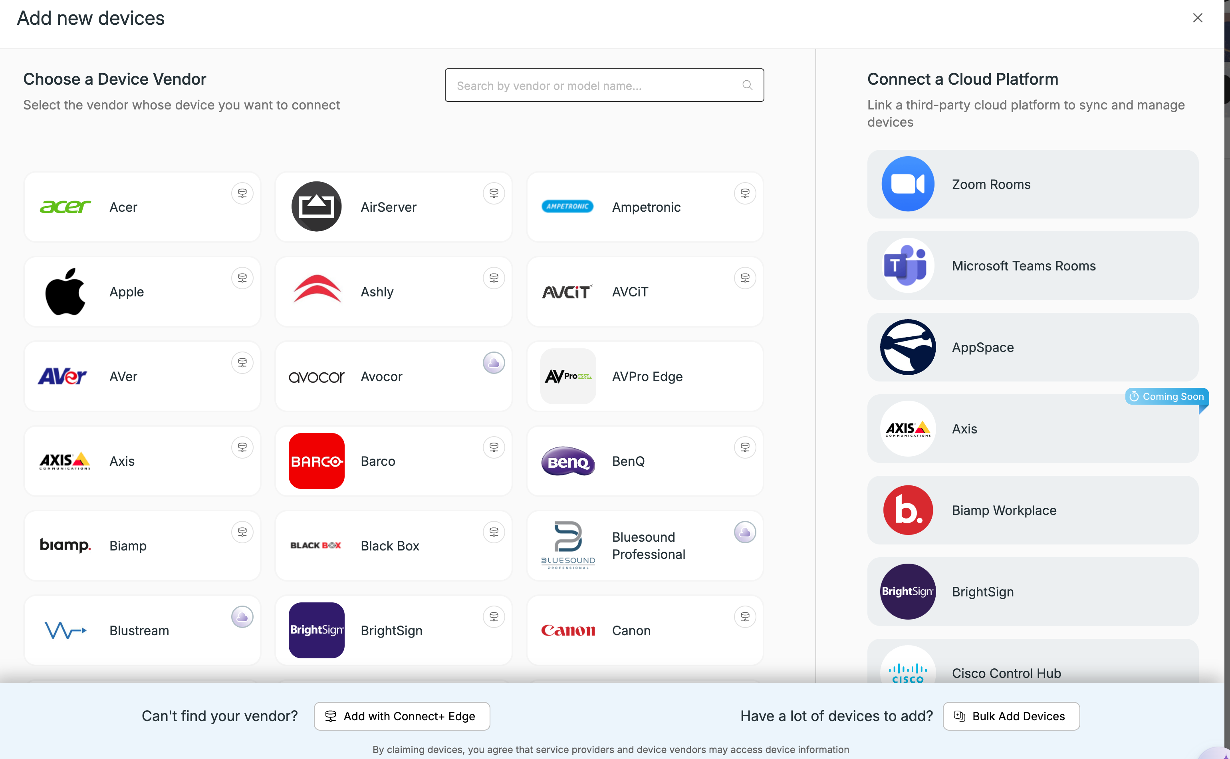Click the AirServer logo icon
Image resolution: width=1230 pixels, height=759 pixels.
pos(317,207)
